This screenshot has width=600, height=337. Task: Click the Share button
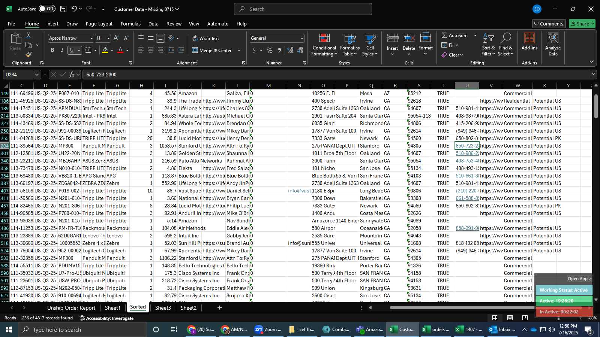pyautogui.click(x=582, y=24)
